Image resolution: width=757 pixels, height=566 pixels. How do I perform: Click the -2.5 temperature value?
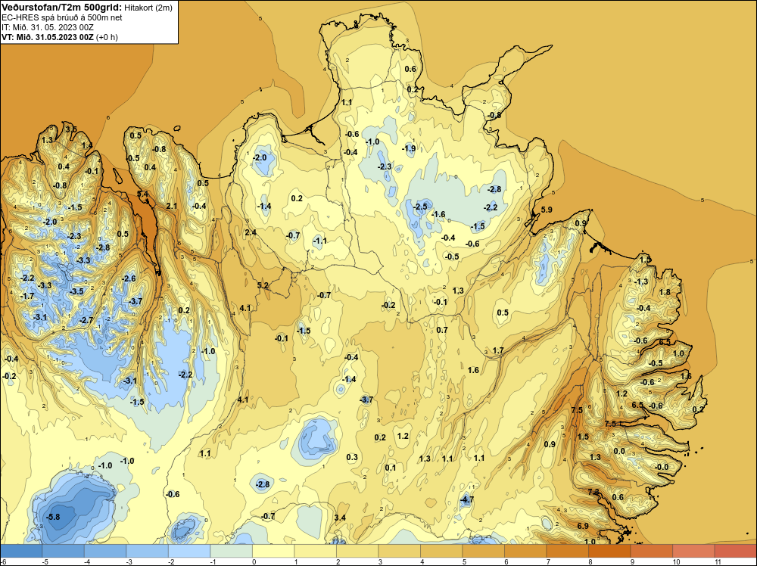420,207
